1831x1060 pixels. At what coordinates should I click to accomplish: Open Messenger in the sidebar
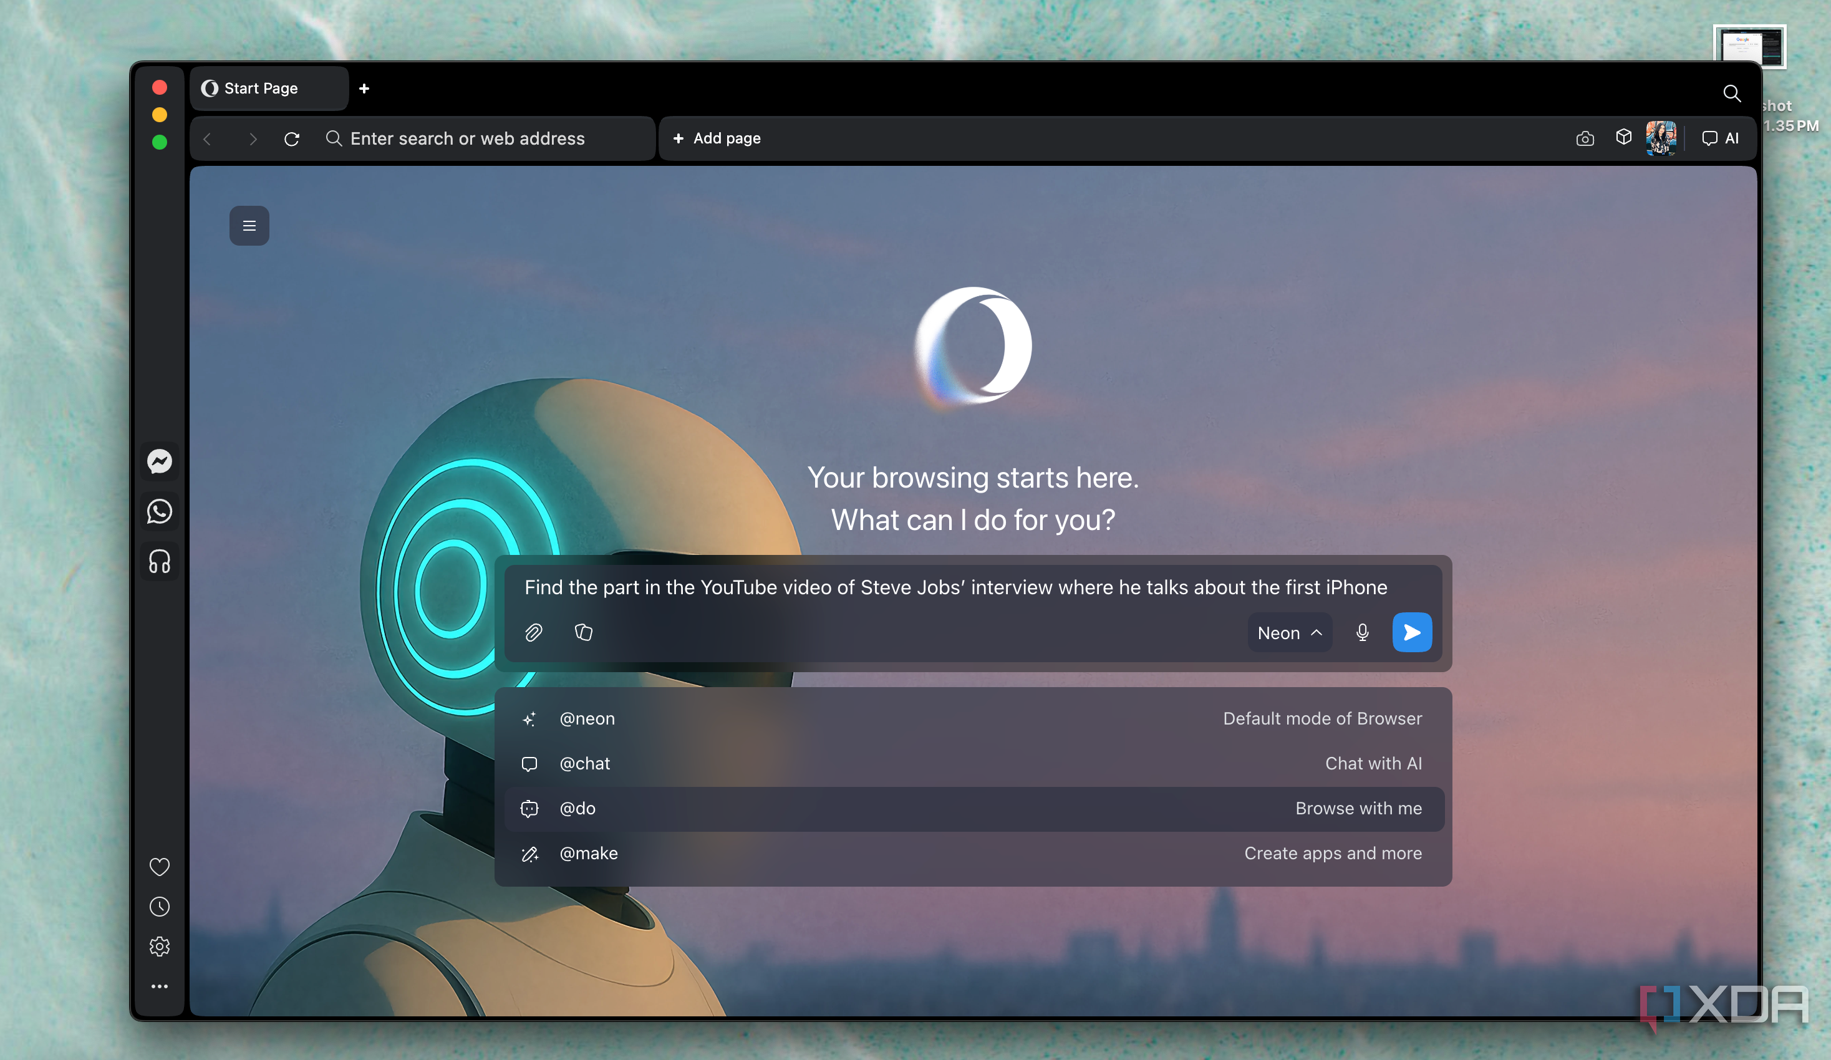pyautogui.click(x=159, y=461)
